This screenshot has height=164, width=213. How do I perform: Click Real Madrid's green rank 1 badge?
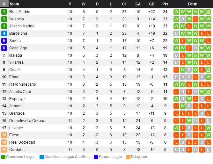tap(4, 12)
